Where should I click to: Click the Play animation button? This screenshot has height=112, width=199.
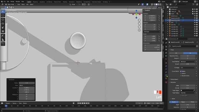coord(84,103)
